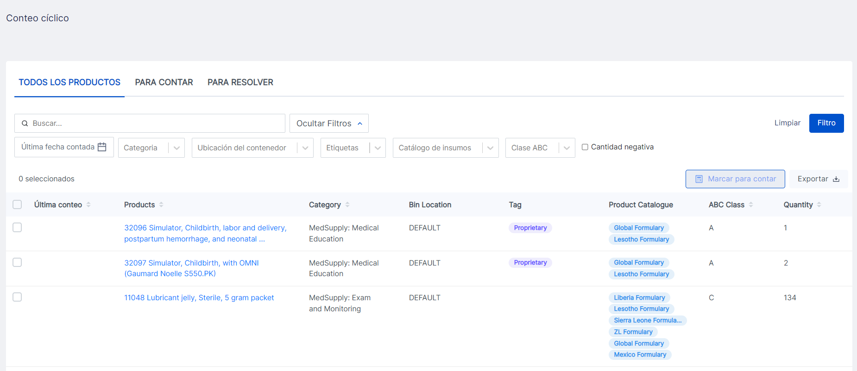Sort by ABC Class arrows

click(x=751, y=204)
